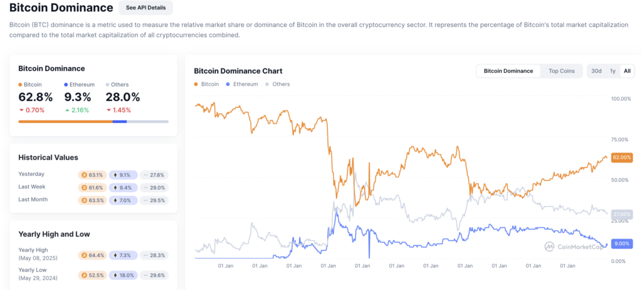This screenshot has width=642, height=290.
Task: Click the Bitcoin icon in Yesterday row
Action: 84,175
